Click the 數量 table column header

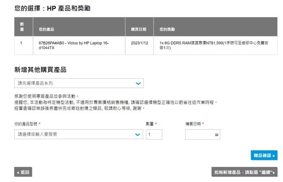[22, 27]
